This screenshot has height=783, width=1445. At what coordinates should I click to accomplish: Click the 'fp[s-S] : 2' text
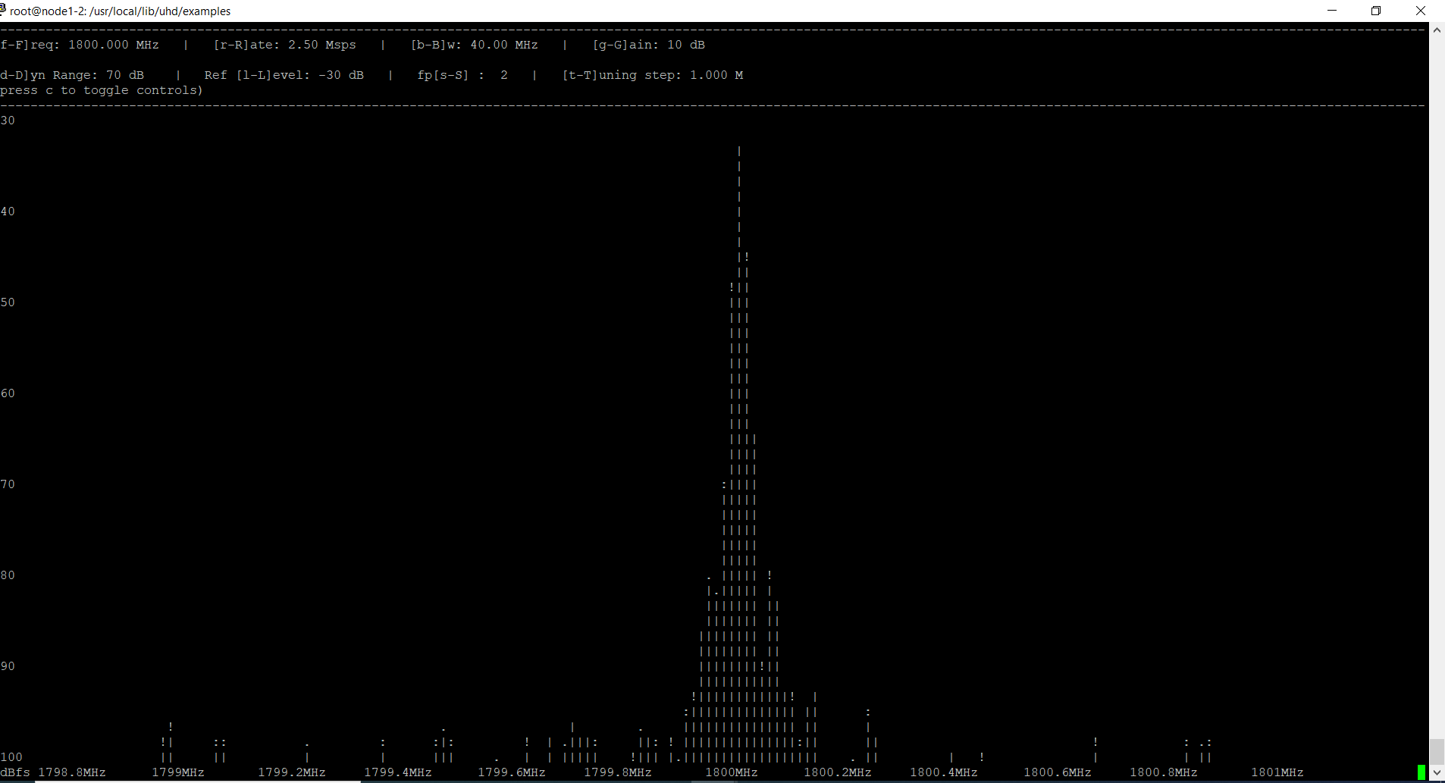462,75
